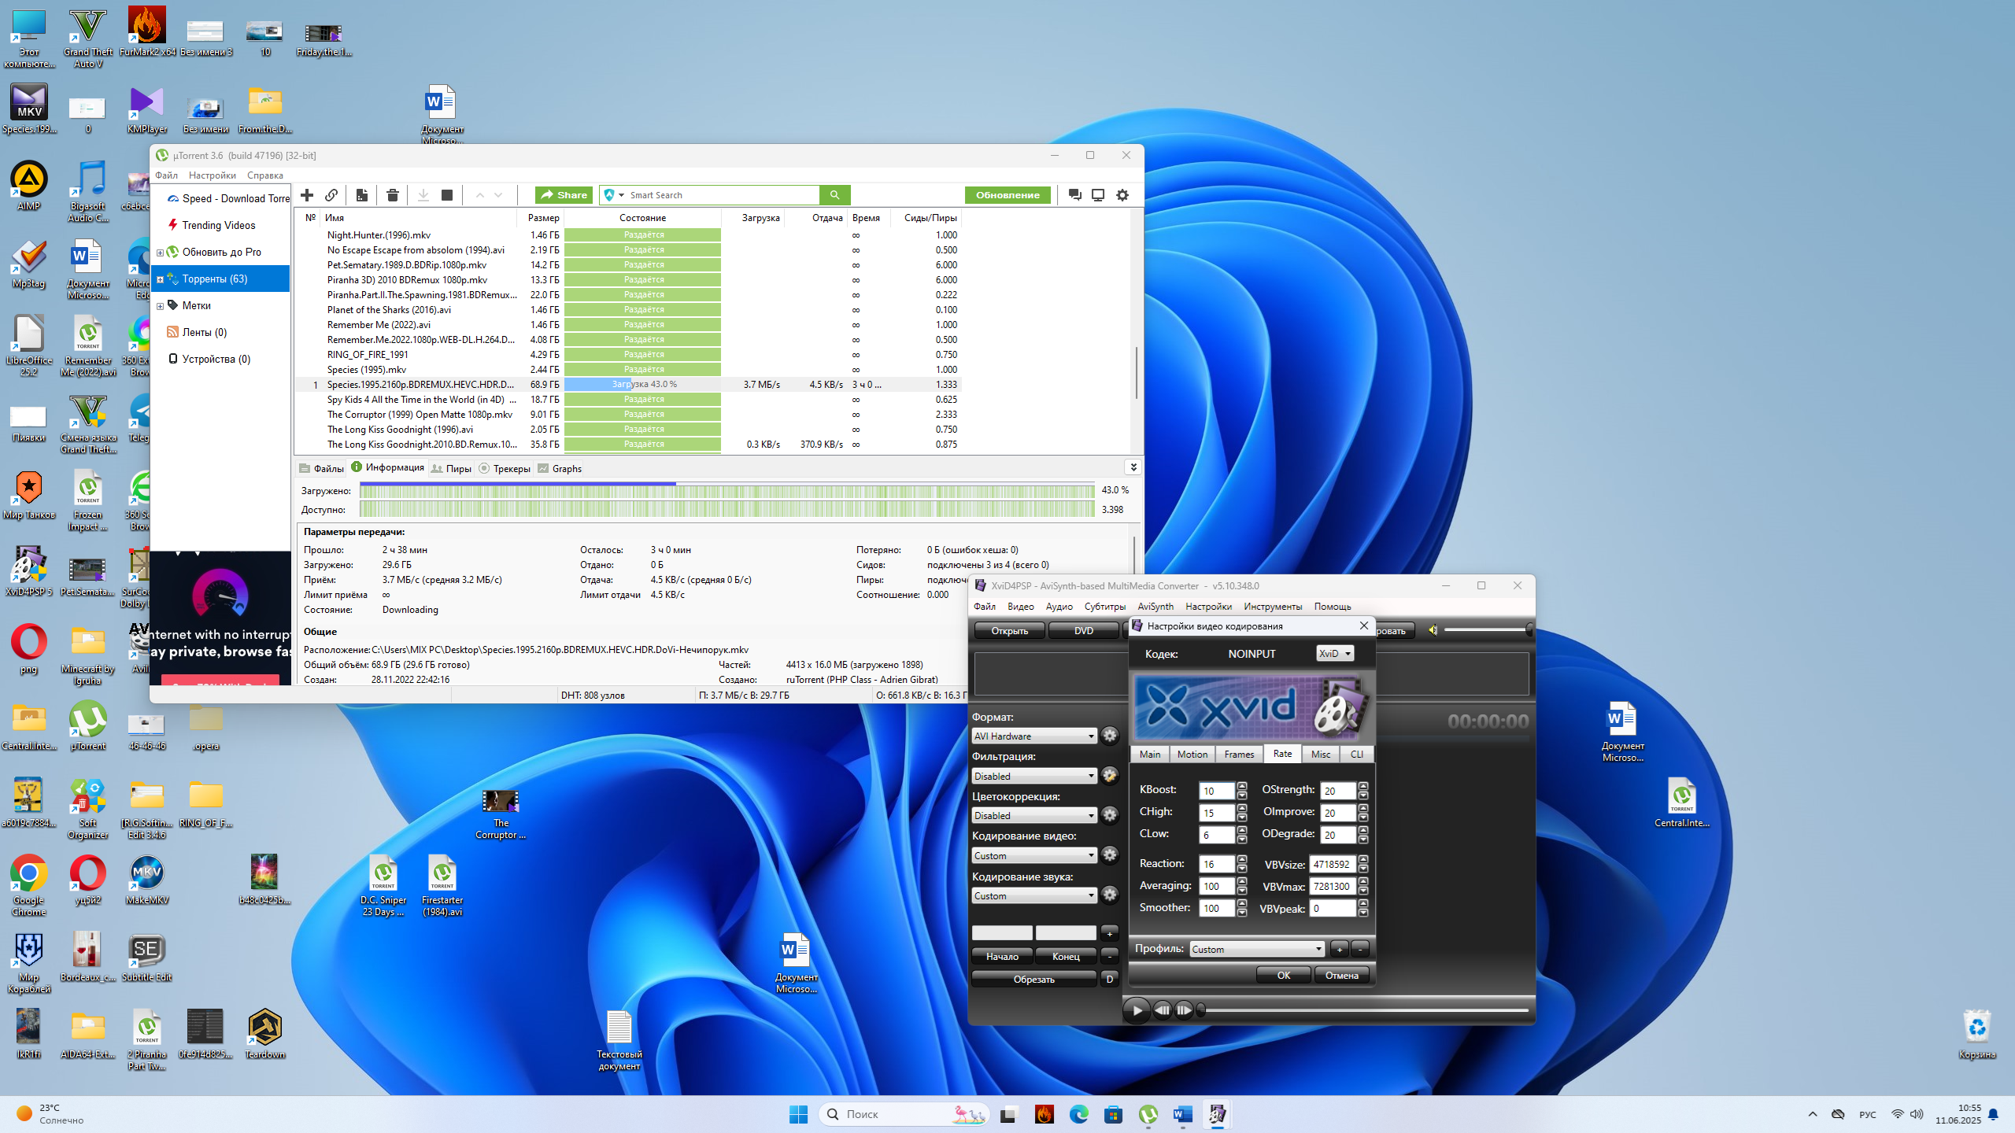The height and width of the screenshot is (1133, 2015).
Task: Open filtering settings gear in XviD4PSP
Action: [1110, 776]
